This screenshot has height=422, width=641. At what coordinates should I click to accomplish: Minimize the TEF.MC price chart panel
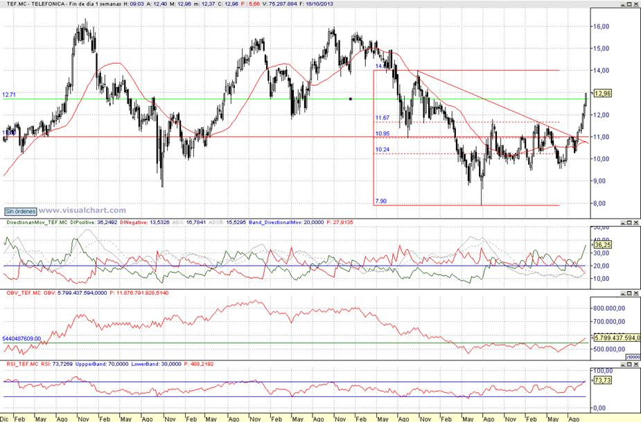[x=623, y=4]
